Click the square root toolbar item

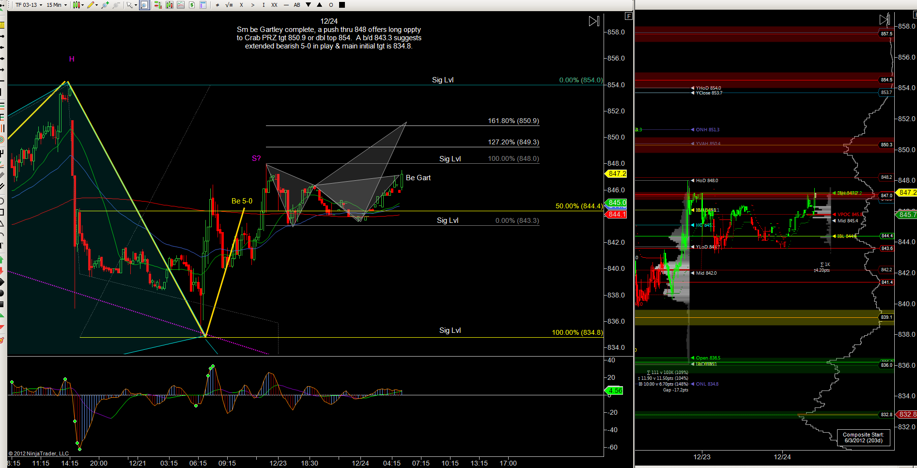229,5
